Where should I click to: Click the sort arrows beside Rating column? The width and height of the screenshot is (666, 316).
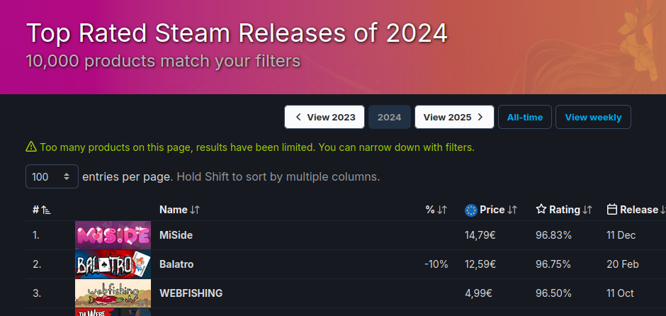click(x=587, y=210)
